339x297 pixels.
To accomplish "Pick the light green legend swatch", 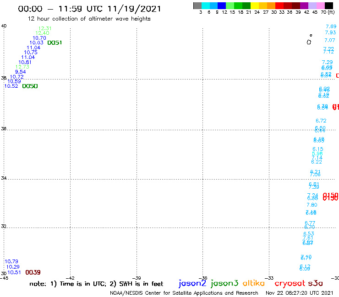I will (230, 5).
